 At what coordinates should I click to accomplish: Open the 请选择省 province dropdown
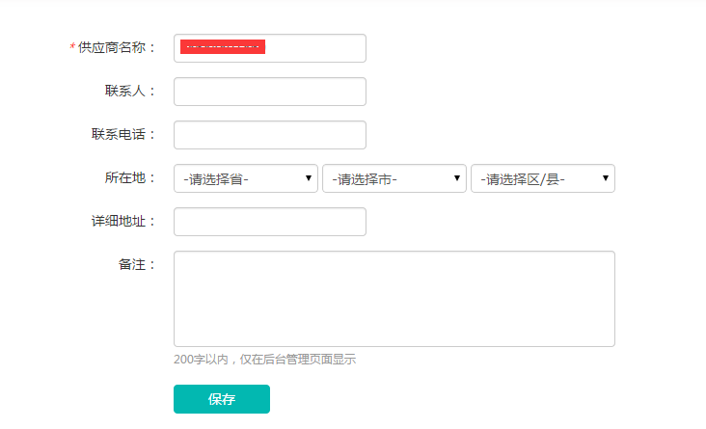tap(245, 178)
